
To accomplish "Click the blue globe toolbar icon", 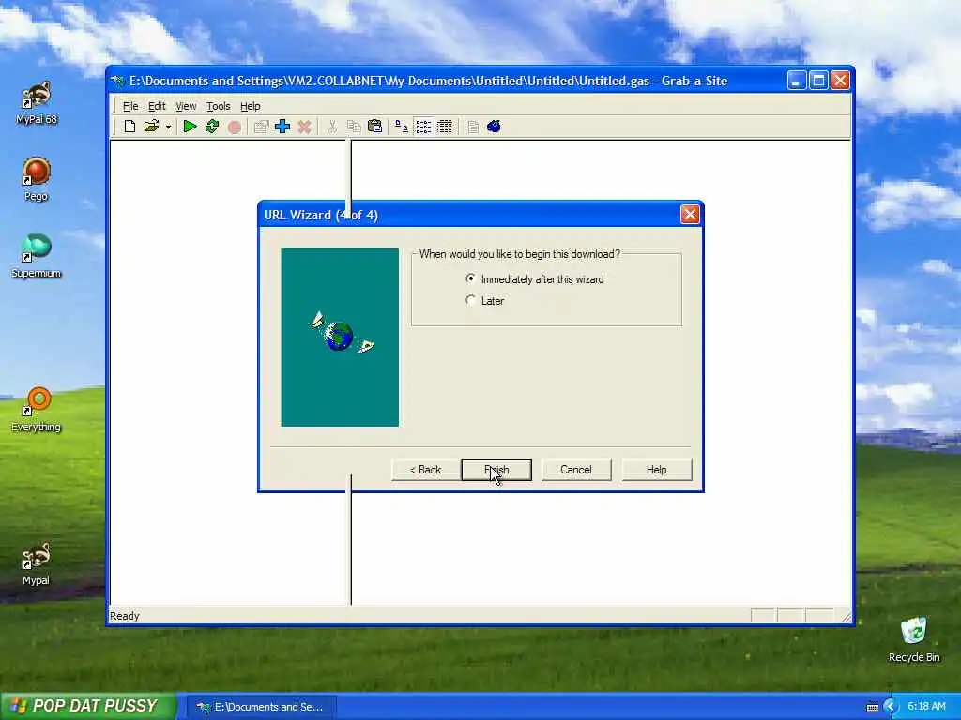I will click(494, 127).
